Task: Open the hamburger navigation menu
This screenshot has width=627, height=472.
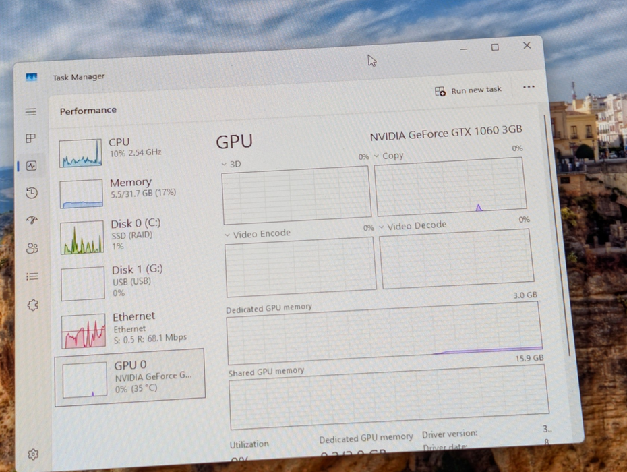Action: click(x=31, y=112)
